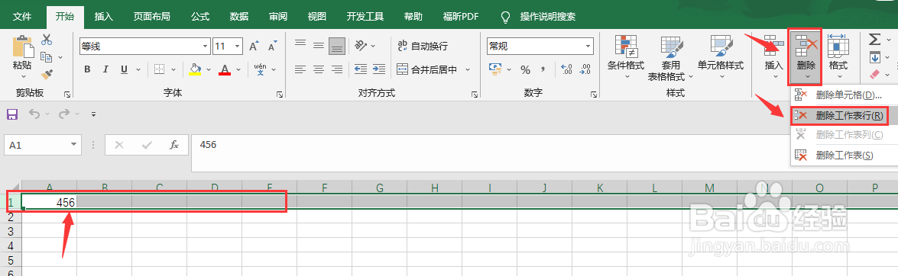Open the 常规 number format dropdown
This screenshot has width=898, height=276.
pyautogui.click(x=588, y=47)
